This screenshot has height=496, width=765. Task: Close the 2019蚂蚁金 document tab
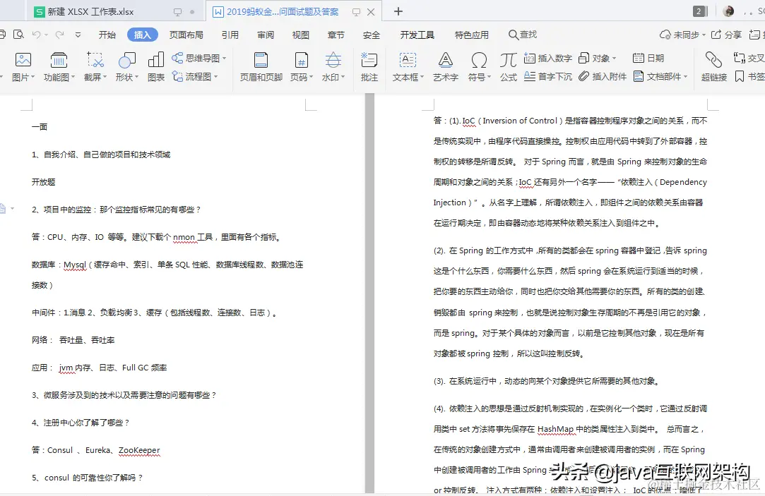tap(371, 12)
